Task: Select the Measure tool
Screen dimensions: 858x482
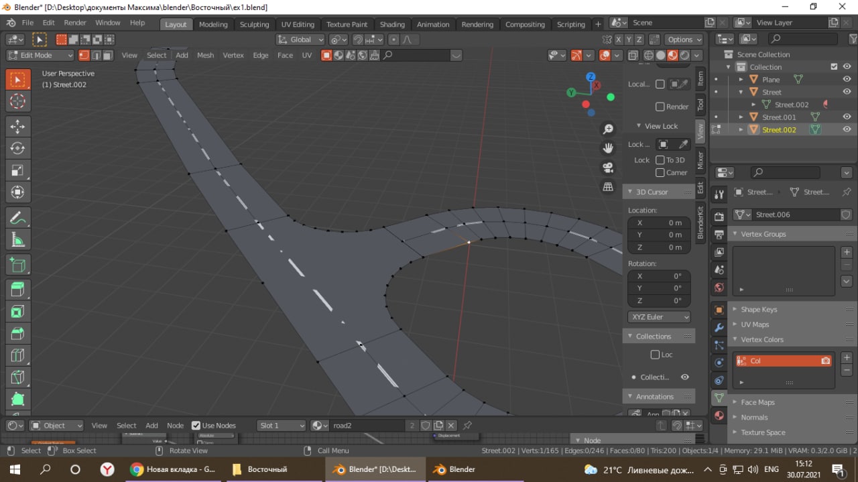Action: (18, 240)
